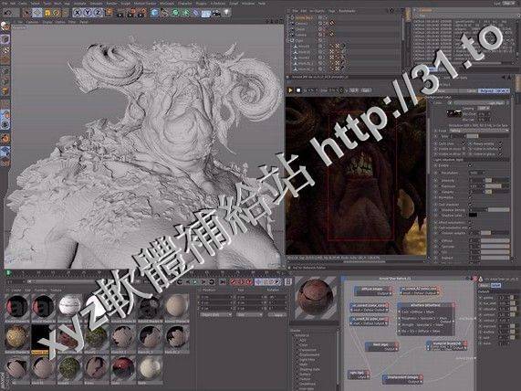The height and width of the screenshot is (391, 521).
Task: Open the Create menu in menu bar
Action: [x=23, y=3]
